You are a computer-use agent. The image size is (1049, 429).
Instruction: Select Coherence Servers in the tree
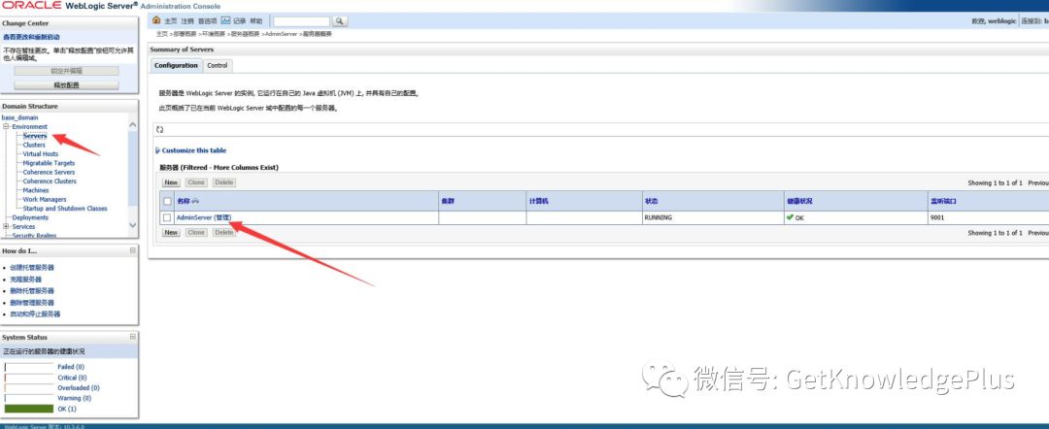(49, 173)
